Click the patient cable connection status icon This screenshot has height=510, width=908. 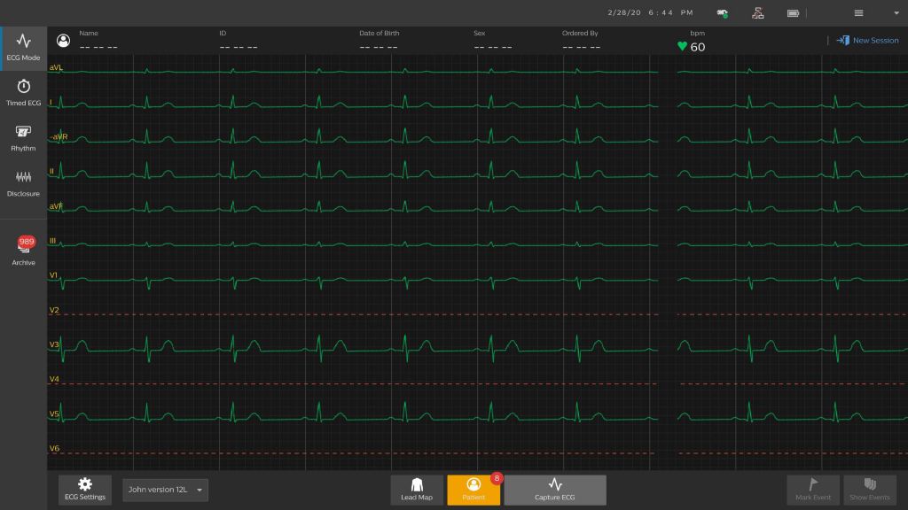pos(722,12)
